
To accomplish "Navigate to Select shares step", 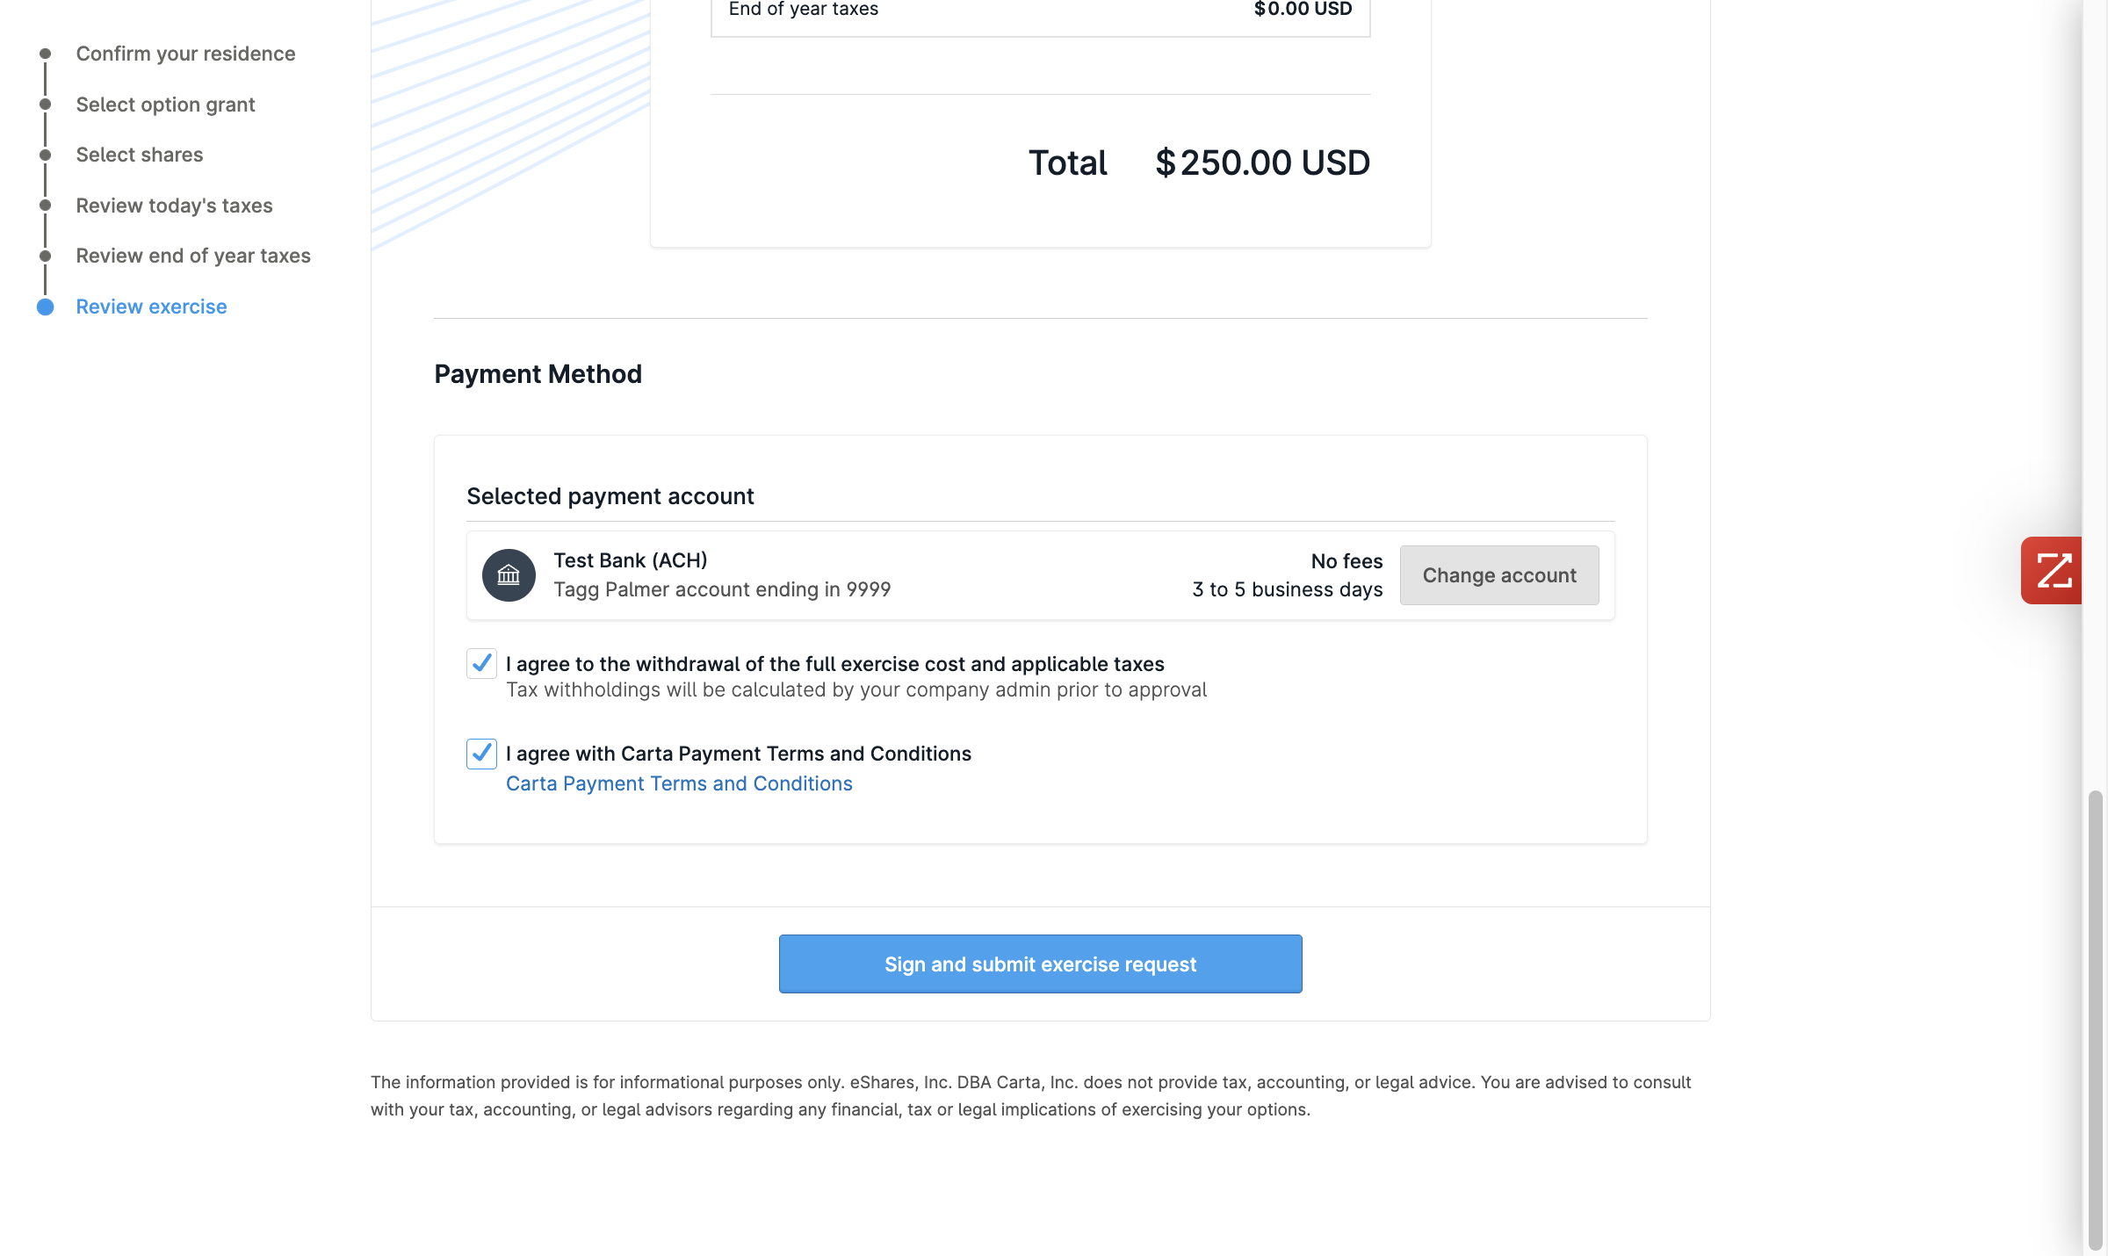I will click(x=139, y=155).
